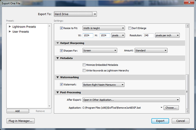The height and width of the screenshot is (130, 196).
Task: Collapse the Output Sharpening section triangle
Action: point(58,43)
